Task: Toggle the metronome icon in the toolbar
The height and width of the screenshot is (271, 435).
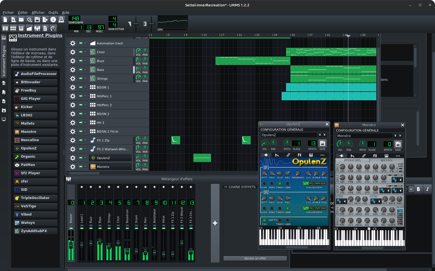Action: coord(61,20)
